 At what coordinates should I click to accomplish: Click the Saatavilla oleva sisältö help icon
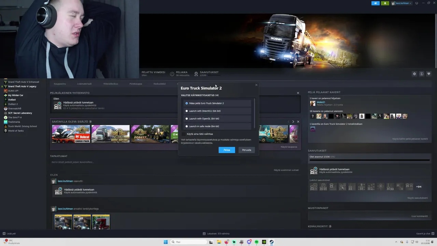(90, 122)
